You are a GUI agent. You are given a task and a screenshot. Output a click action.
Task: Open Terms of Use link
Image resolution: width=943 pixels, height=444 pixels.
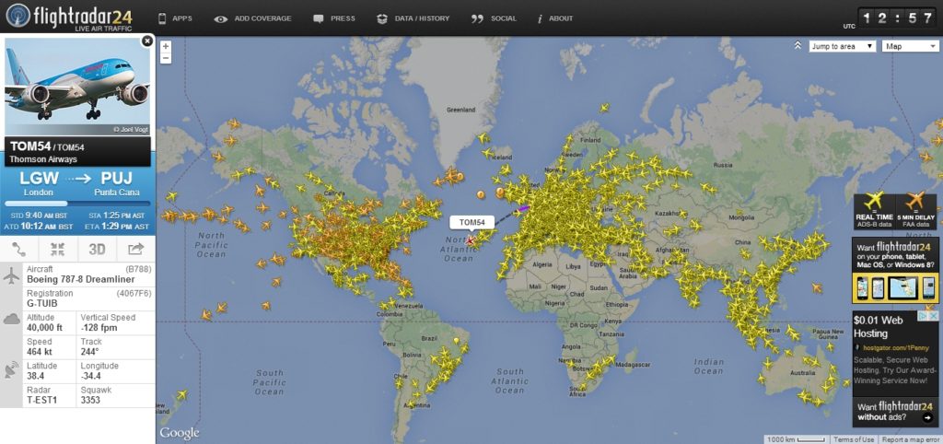[x=854, y=439]
